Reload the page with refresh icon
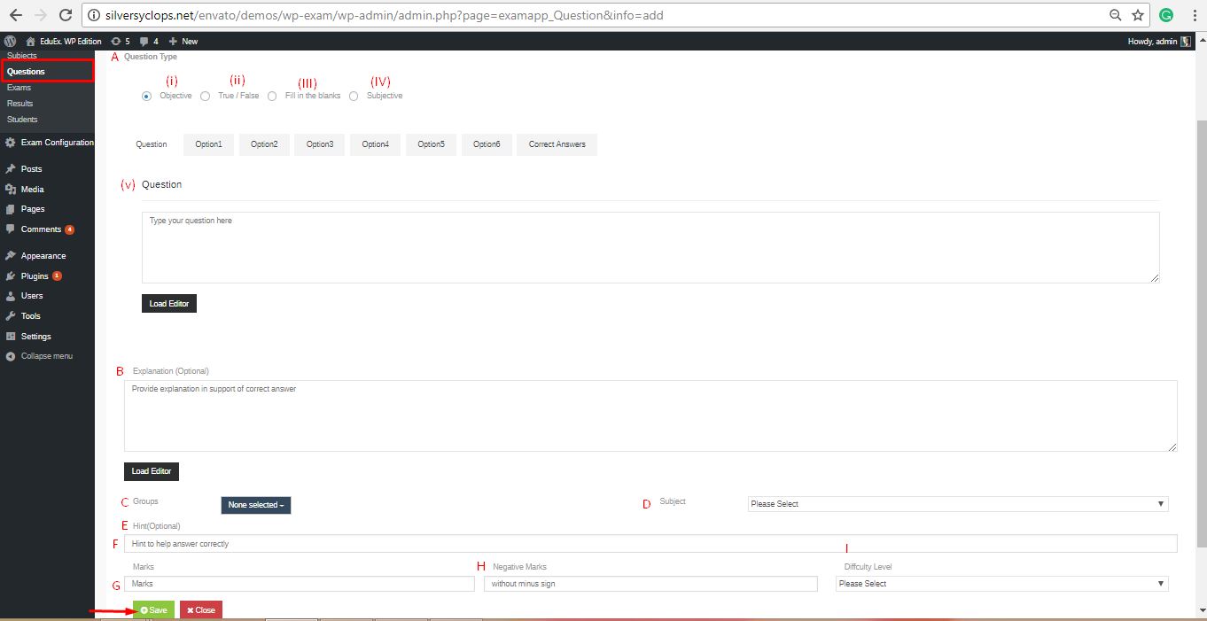The height and width of the screenshot is (621, 1207). pos(65,15)
